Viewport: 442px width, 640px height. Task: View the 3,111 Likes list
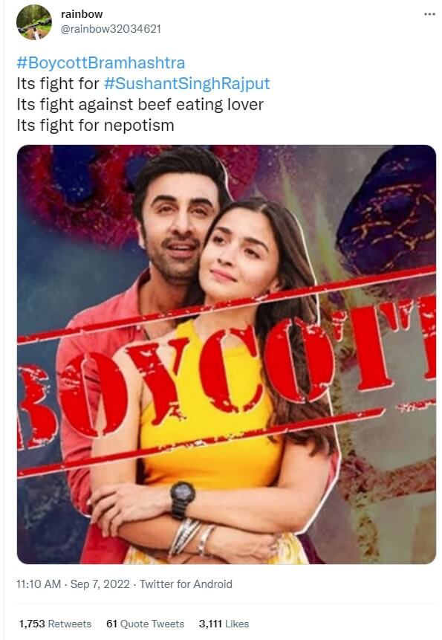224,624
